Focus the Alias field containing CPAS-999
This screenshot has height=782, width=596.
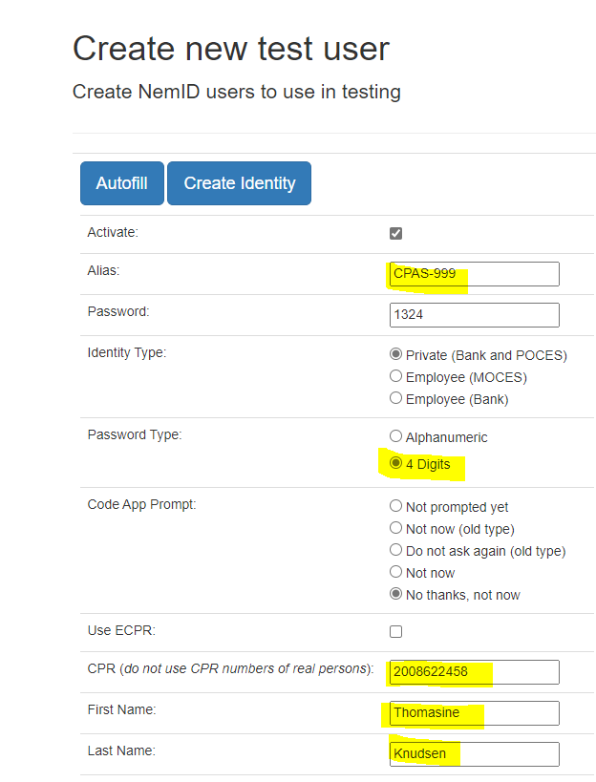coord(474,274)
